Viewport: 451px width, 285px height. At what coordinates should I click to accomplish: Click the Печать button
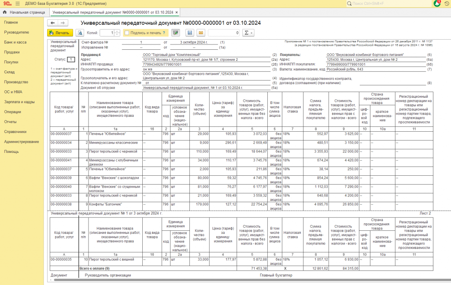coord(60,33)
